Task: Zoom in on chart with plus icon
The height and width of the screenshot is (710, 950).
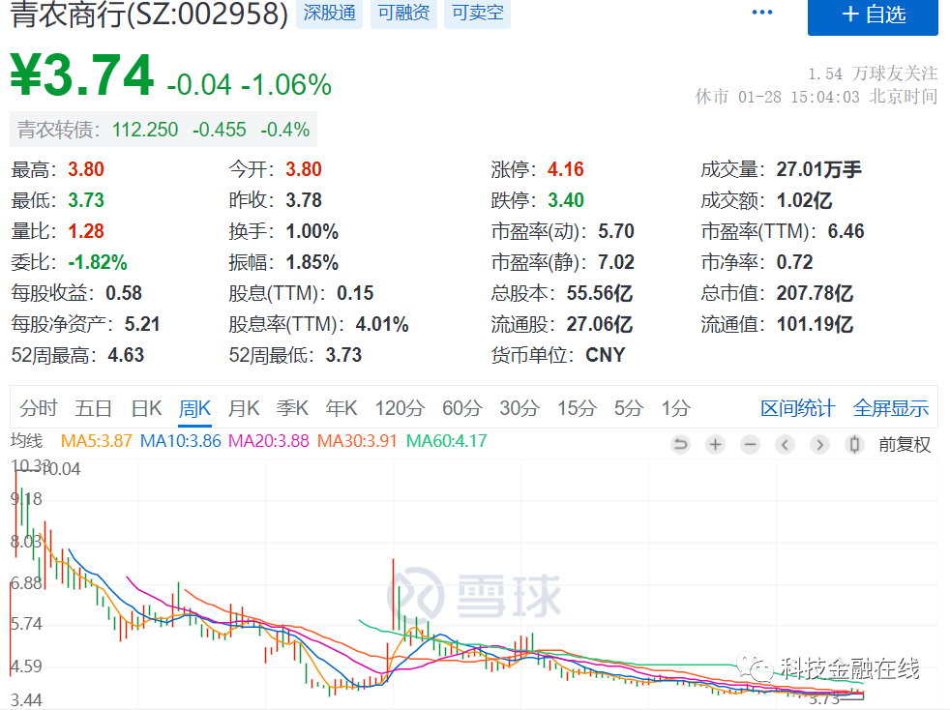Action: 715,444
